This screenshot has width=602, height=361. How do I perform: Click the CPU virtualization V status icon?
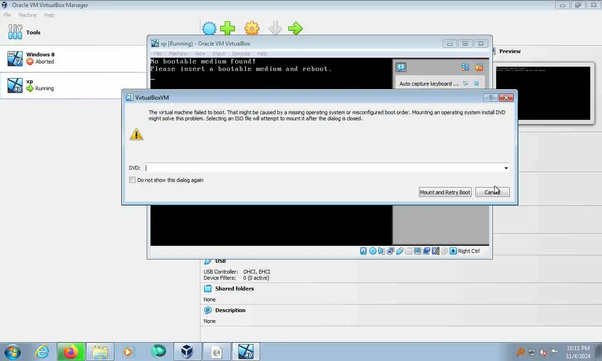[435, 251]
